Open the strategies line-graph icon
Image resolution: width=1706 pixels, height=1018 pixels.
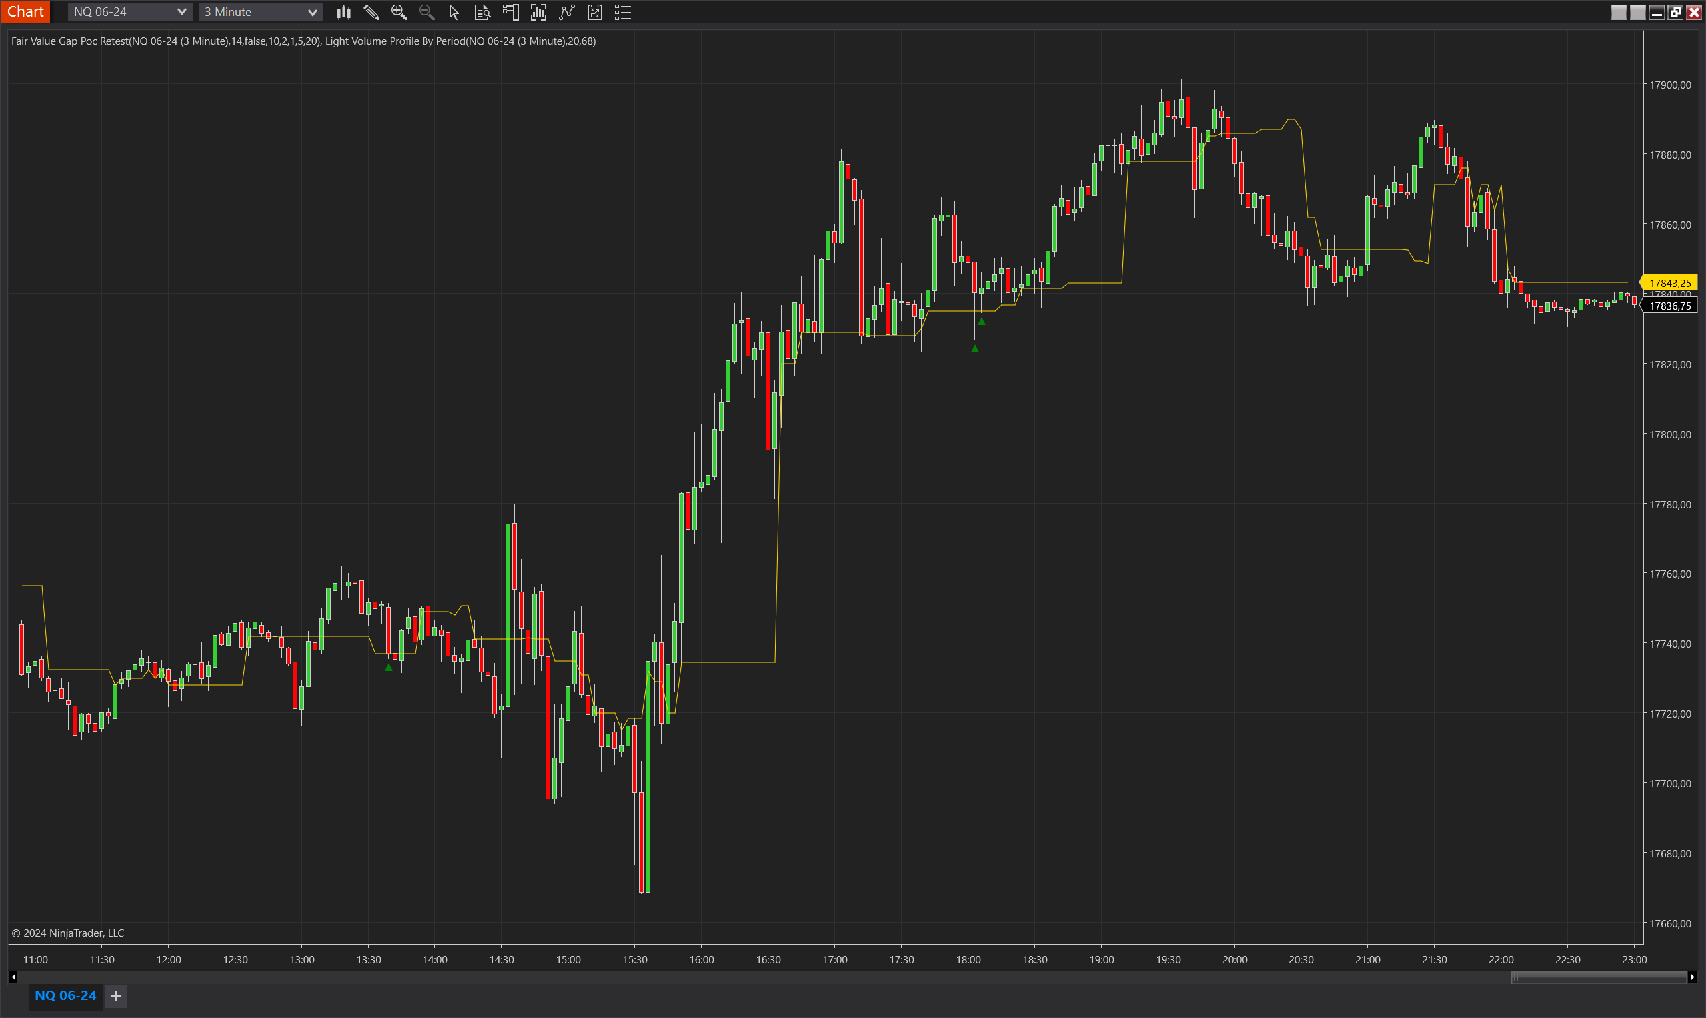click(566, 12)
